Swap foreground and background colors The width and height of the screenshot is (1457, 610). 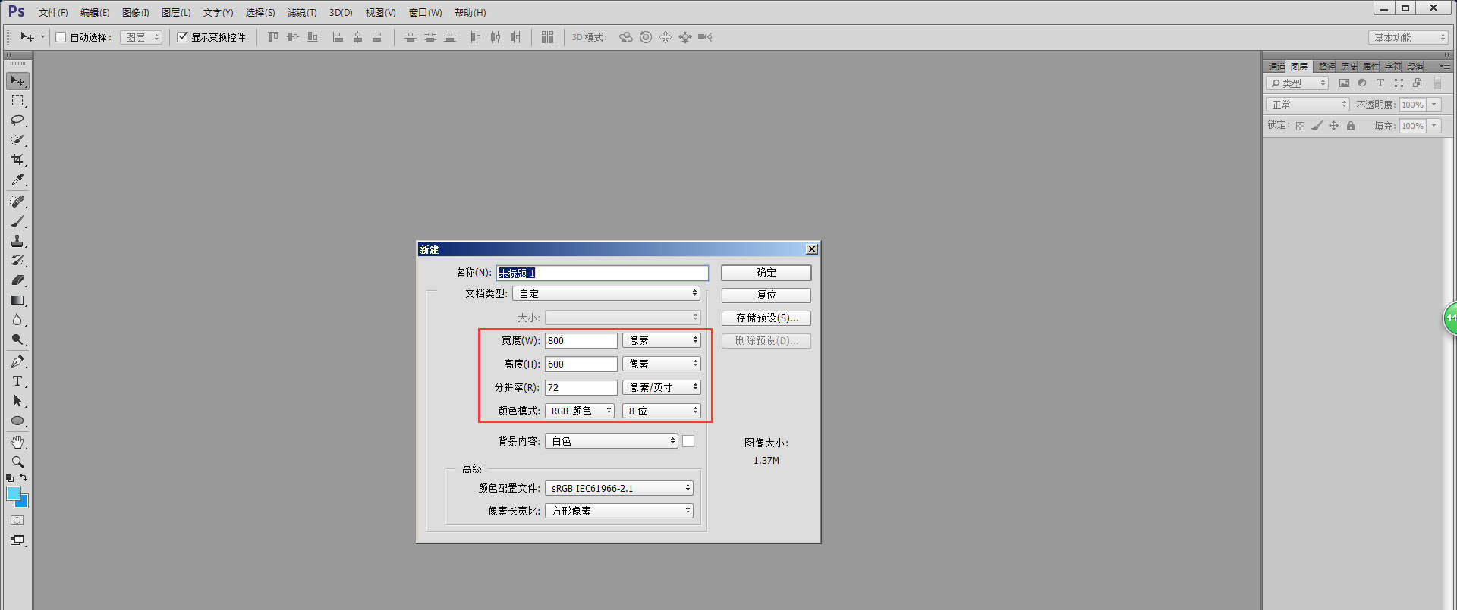pos(24,477)
